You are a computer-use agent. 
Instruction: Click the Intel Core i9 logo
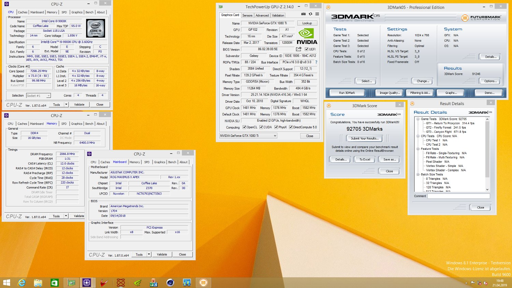coord(96,28)
